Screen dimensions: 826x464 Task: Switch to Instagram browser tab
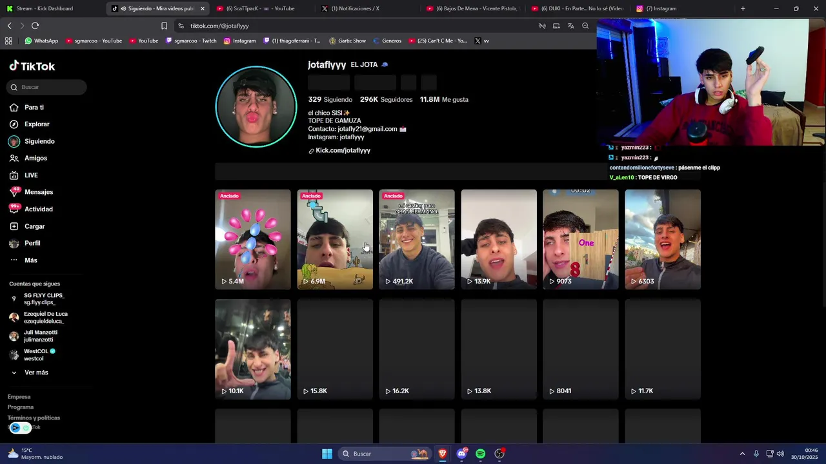(681, 8)
